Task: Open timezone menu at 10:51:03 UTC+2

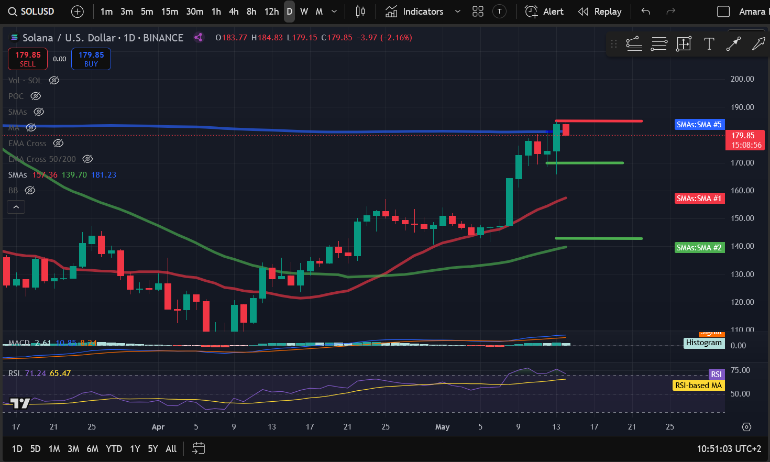Action: [729, 449]
